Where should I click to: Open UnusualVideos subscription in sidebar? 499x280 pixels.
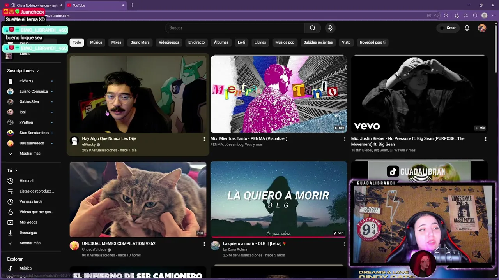[31, 143]
